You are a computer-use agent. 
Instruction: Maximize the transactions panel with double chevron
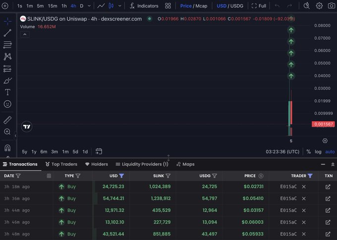(333, 164)
